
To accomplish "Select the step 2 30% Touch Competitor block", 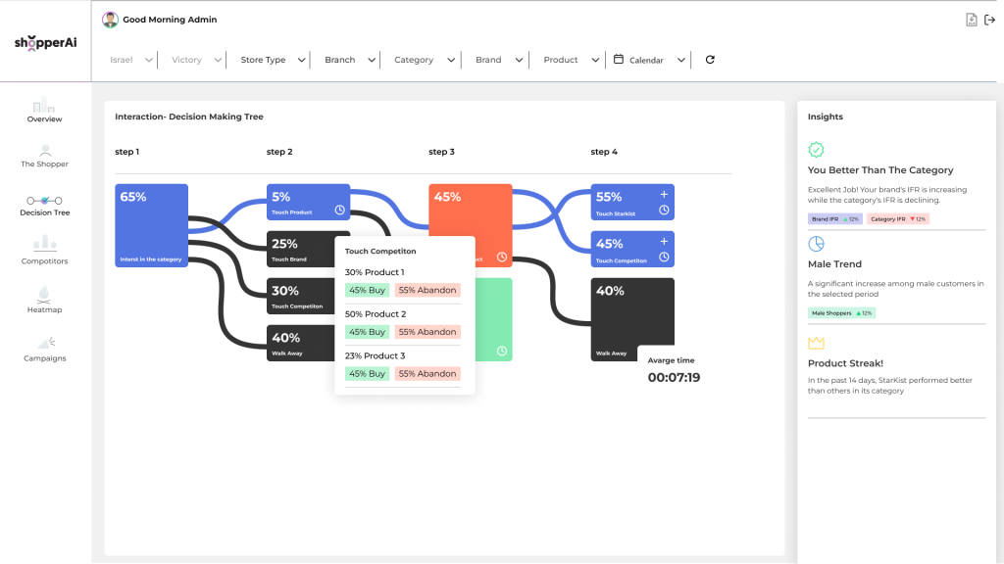I will coord(300,296).
